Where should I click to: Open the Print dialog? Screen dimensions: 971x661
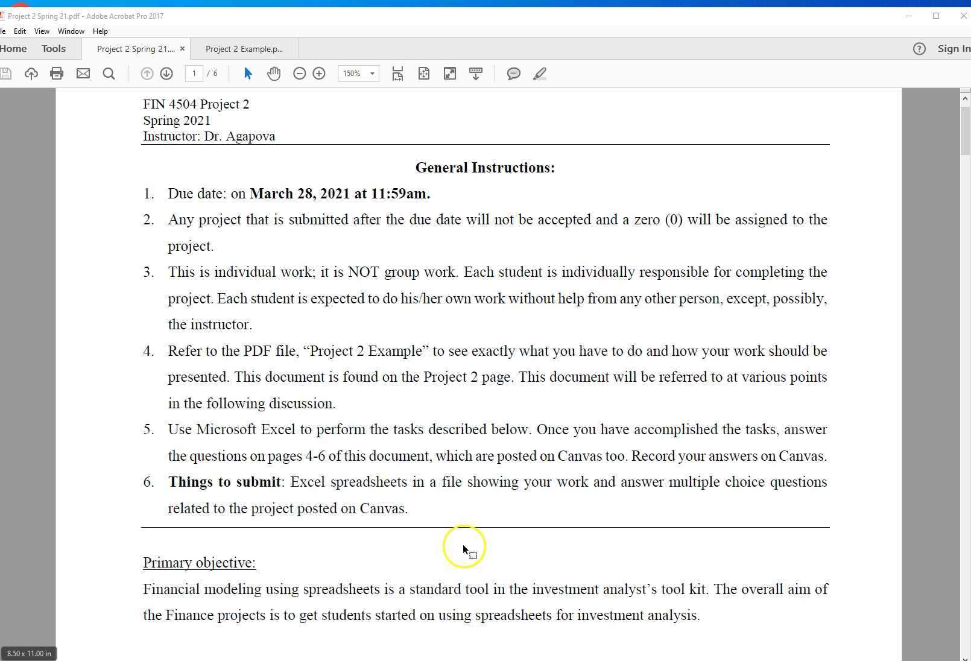pyautogui.click(x=57, y=74)
